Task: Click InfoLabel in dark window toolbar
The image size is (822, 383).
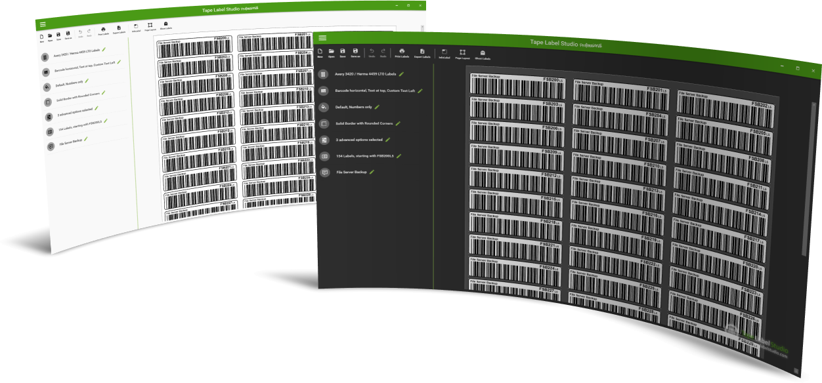Action: (444, 54)
